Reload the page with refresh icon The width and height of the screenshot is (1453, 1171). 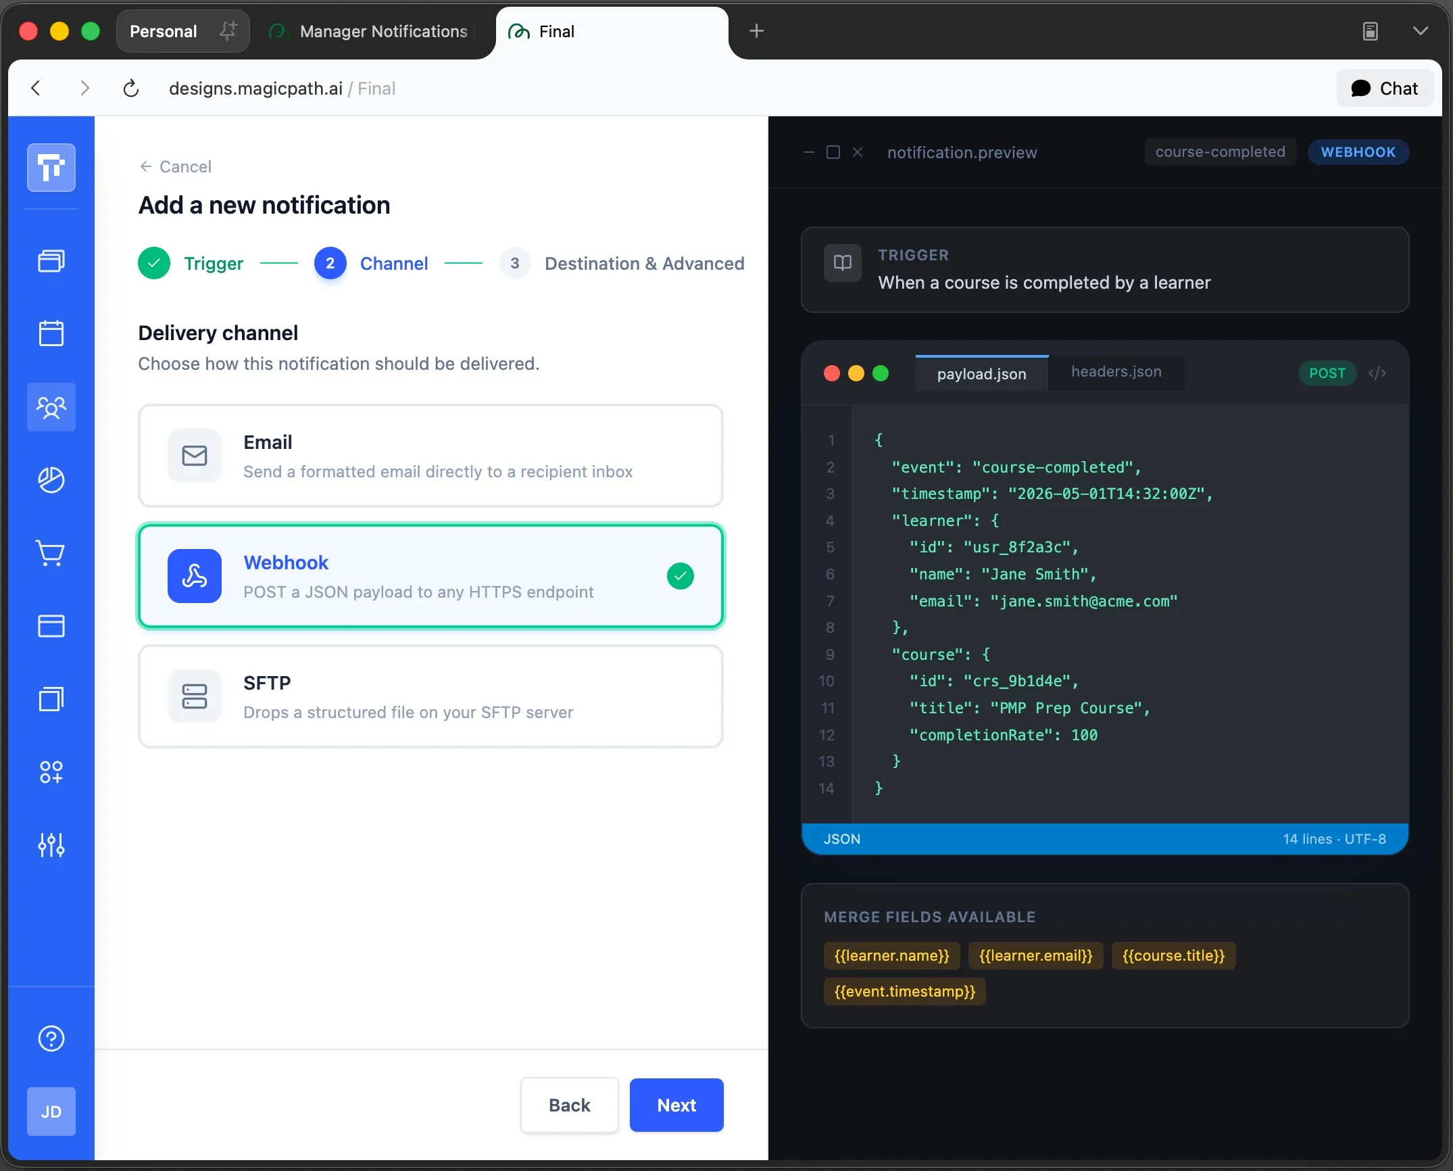tap(131, 89)
